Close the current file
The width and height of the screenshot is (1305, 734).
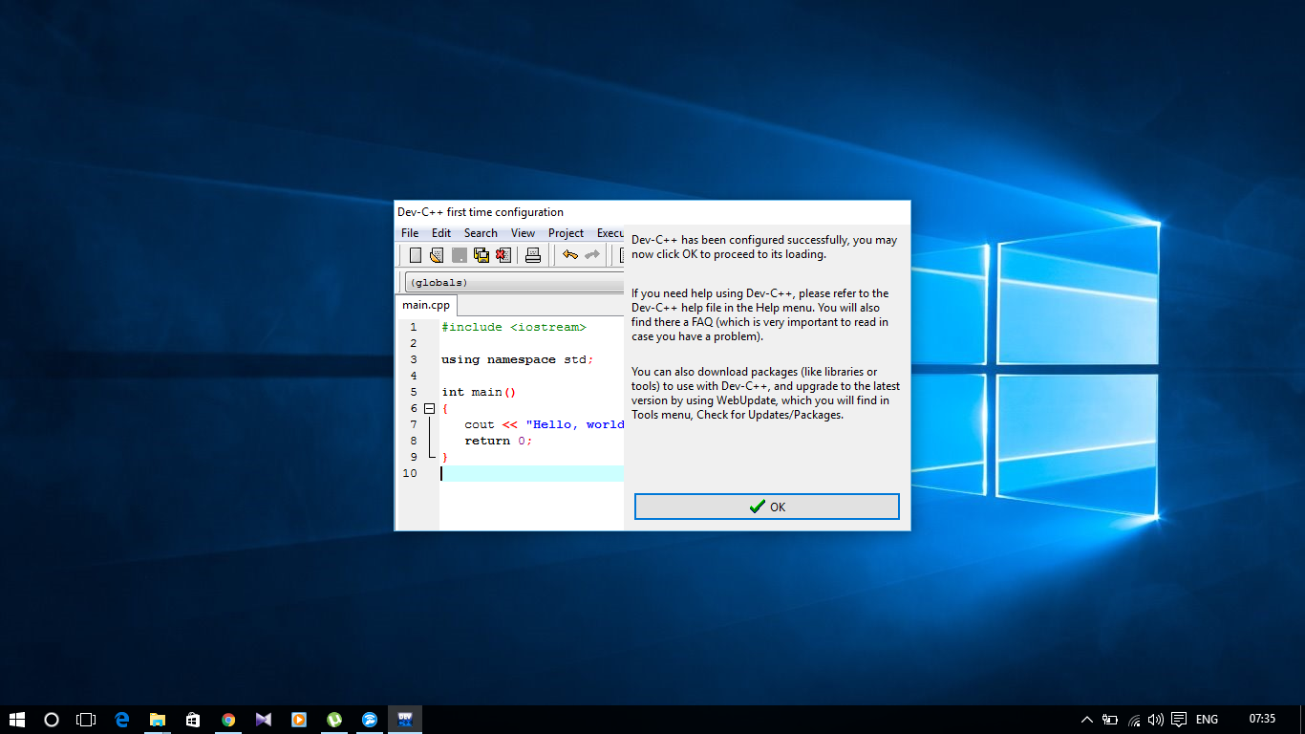click(503, 254)
